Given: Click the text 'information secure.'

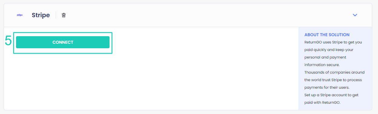Looking at the screenshot, I should coord(322,65).
